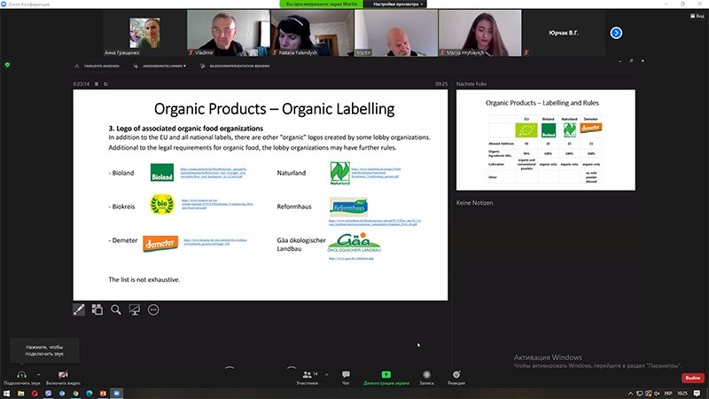The width and height of the screenshot is (709, 399).
Task: Open the Demeter guidelines hyperlink
Action: point(215,241)
